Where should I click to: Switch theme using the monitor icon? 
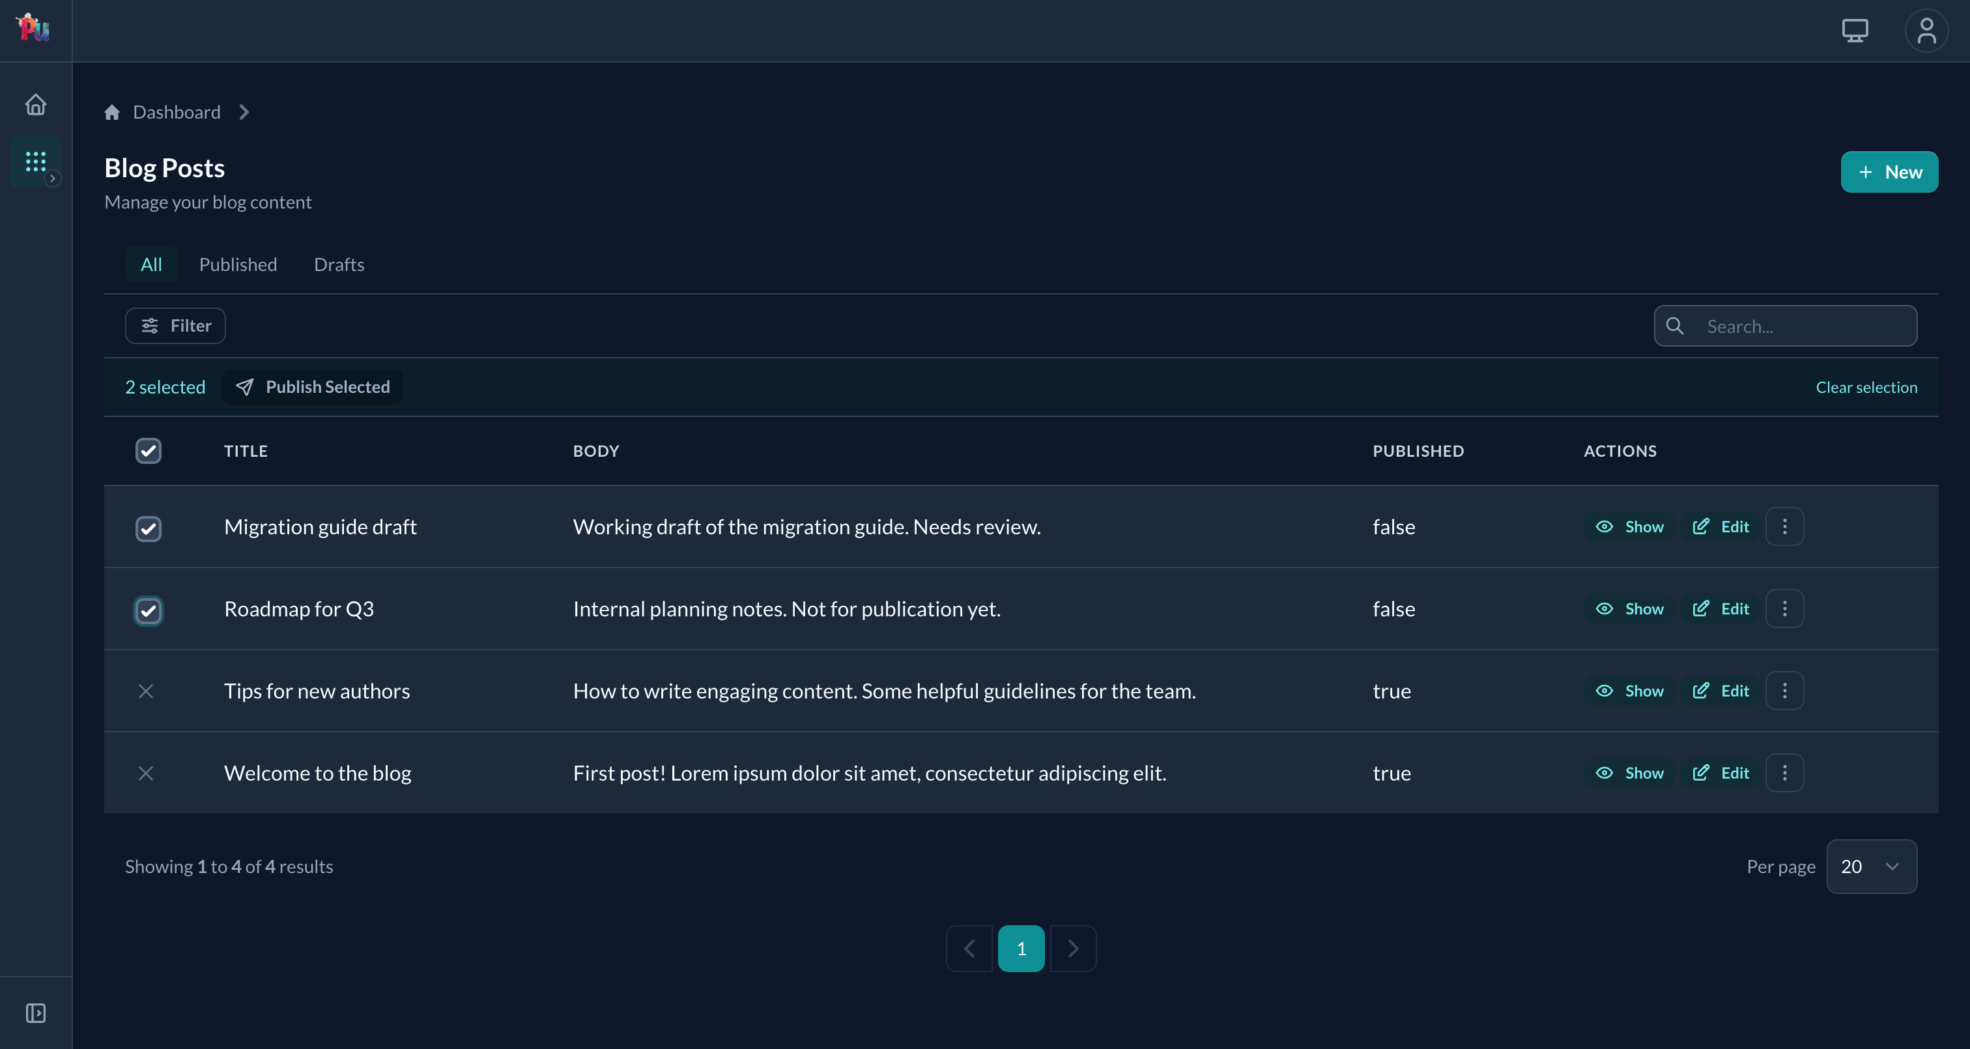(1855, 31)
